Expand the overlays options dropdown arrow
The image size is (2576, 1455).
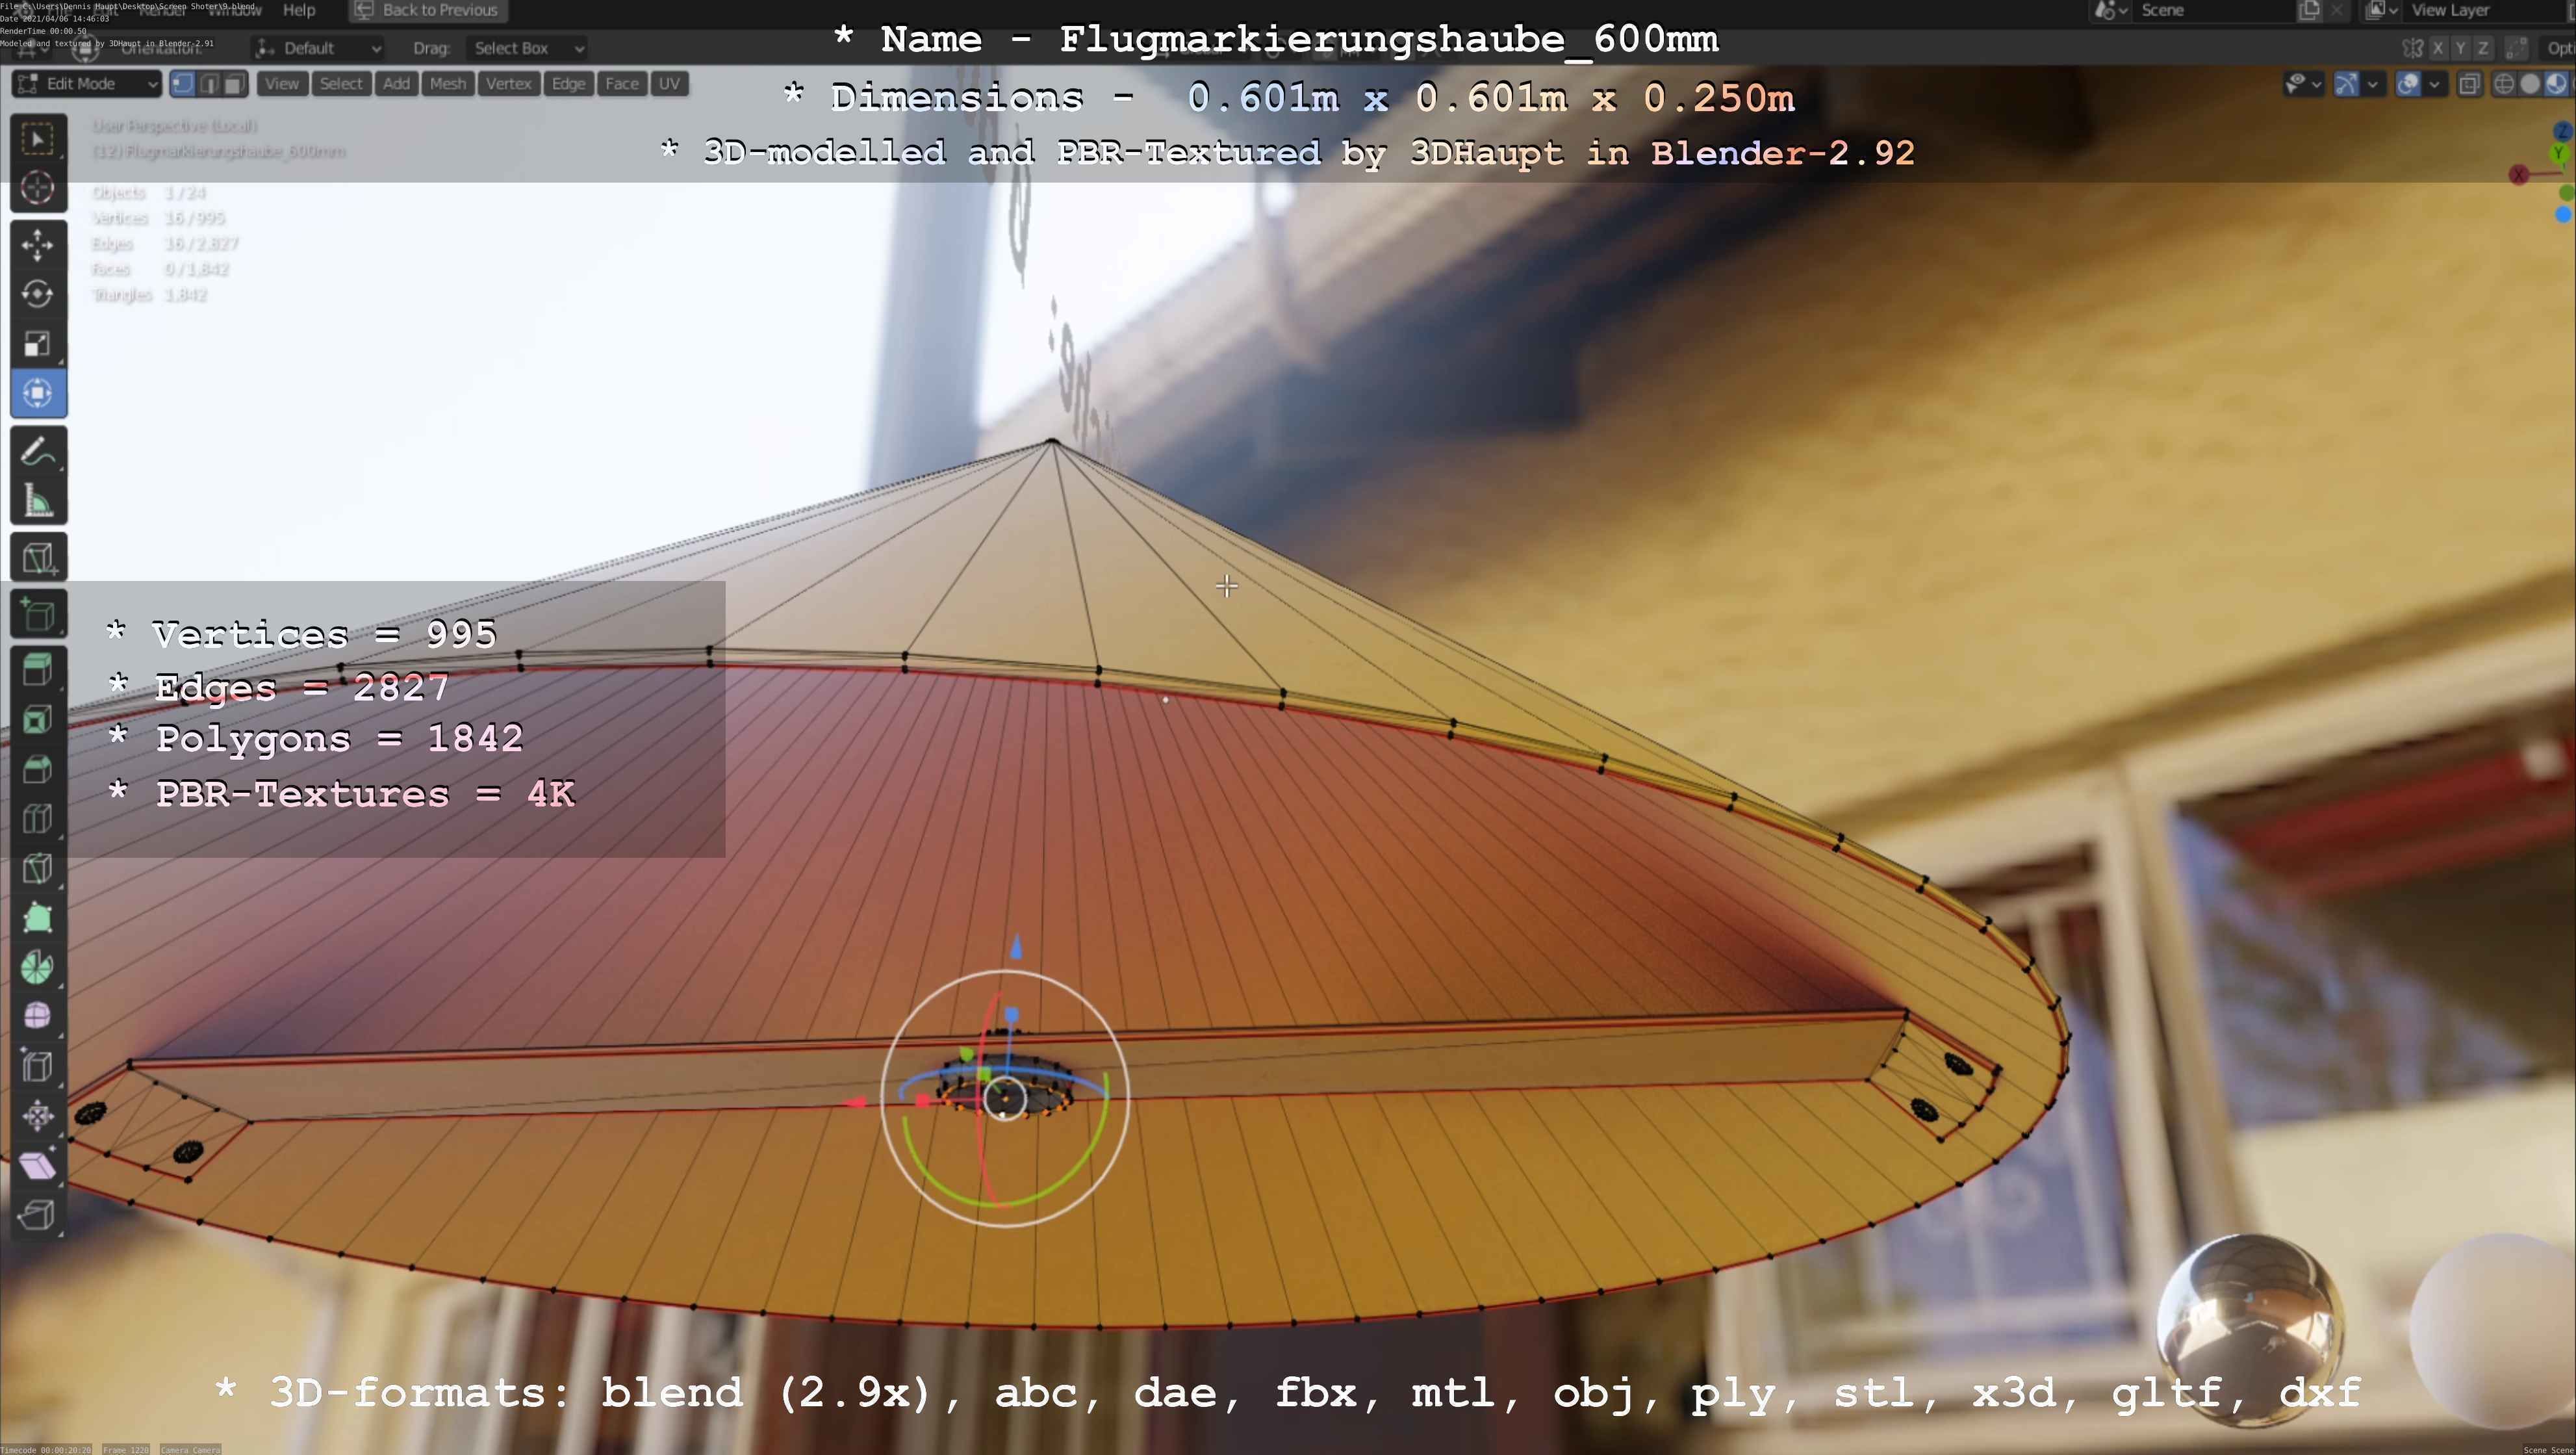(x=2434, y=84)
